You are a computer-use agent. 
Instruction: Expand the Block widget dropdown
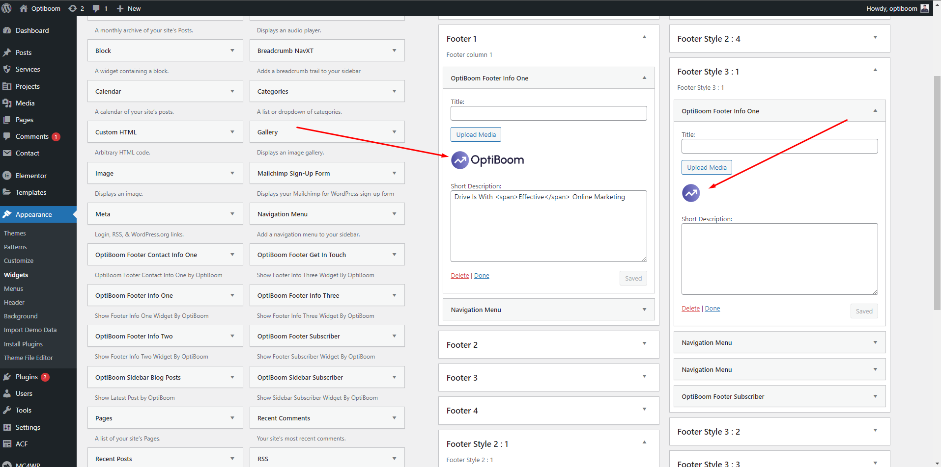click(232, 51)
